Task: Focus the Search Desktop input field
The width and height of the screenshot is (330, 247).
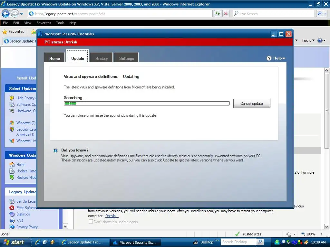Action: pyautogui.click(x=238, y=242)
